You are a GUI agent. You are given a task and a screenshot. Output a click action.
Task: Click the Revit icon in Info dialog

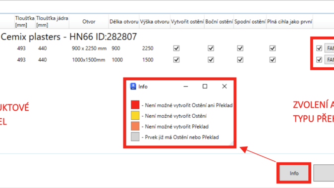[133, 87]
